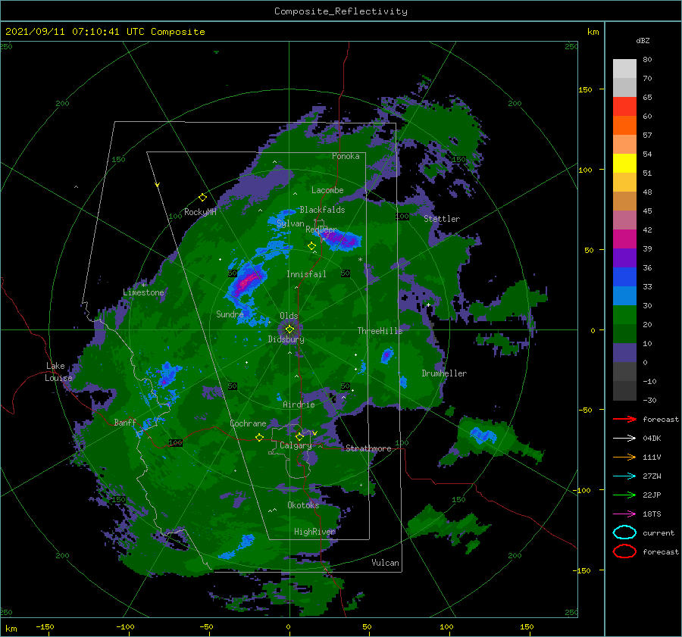
Task: Click the purple storm core near Sundre
Action: pyautogui.click(x=246, y=282)
